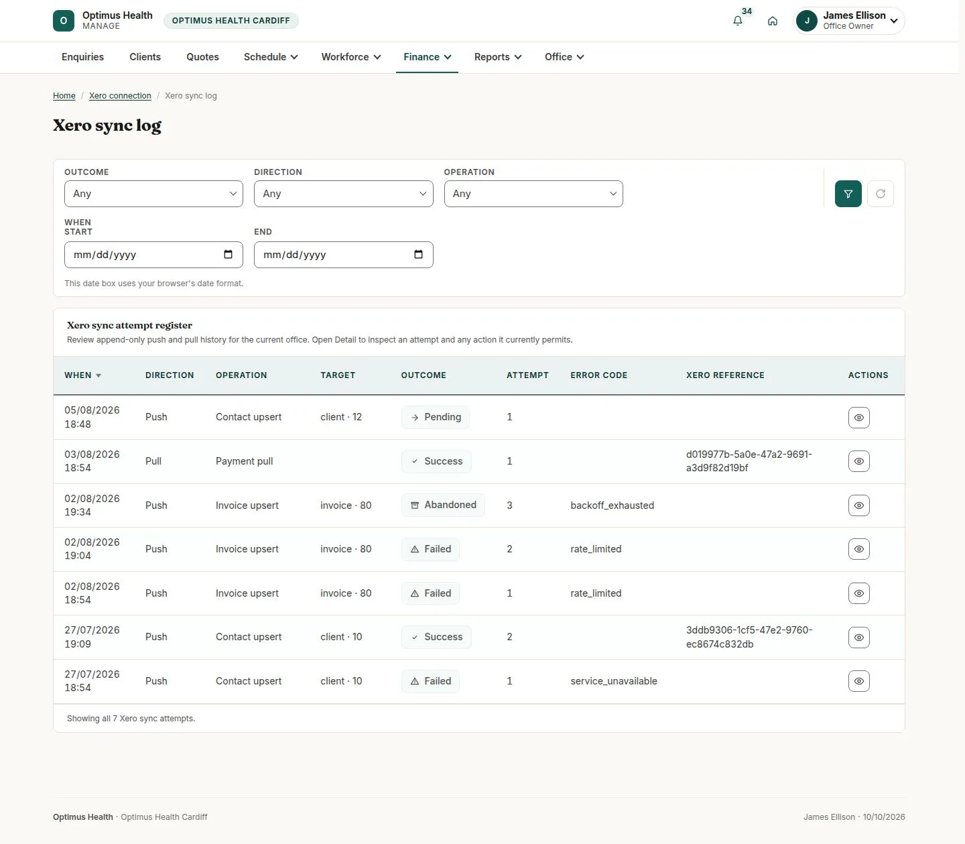This screenshot has width=965, height=844.
Task: Open the Office menu
Action: pos(564,57)
